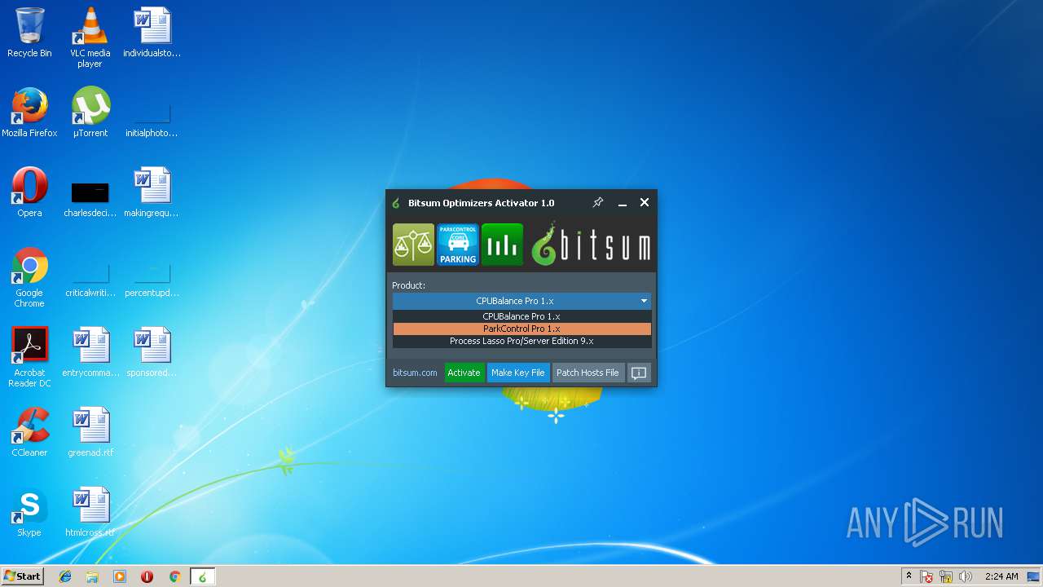This screenshot has height=587, width=1043.
Task: Open the CCleaner desktop shortcut
Action: tap(29, 432)
